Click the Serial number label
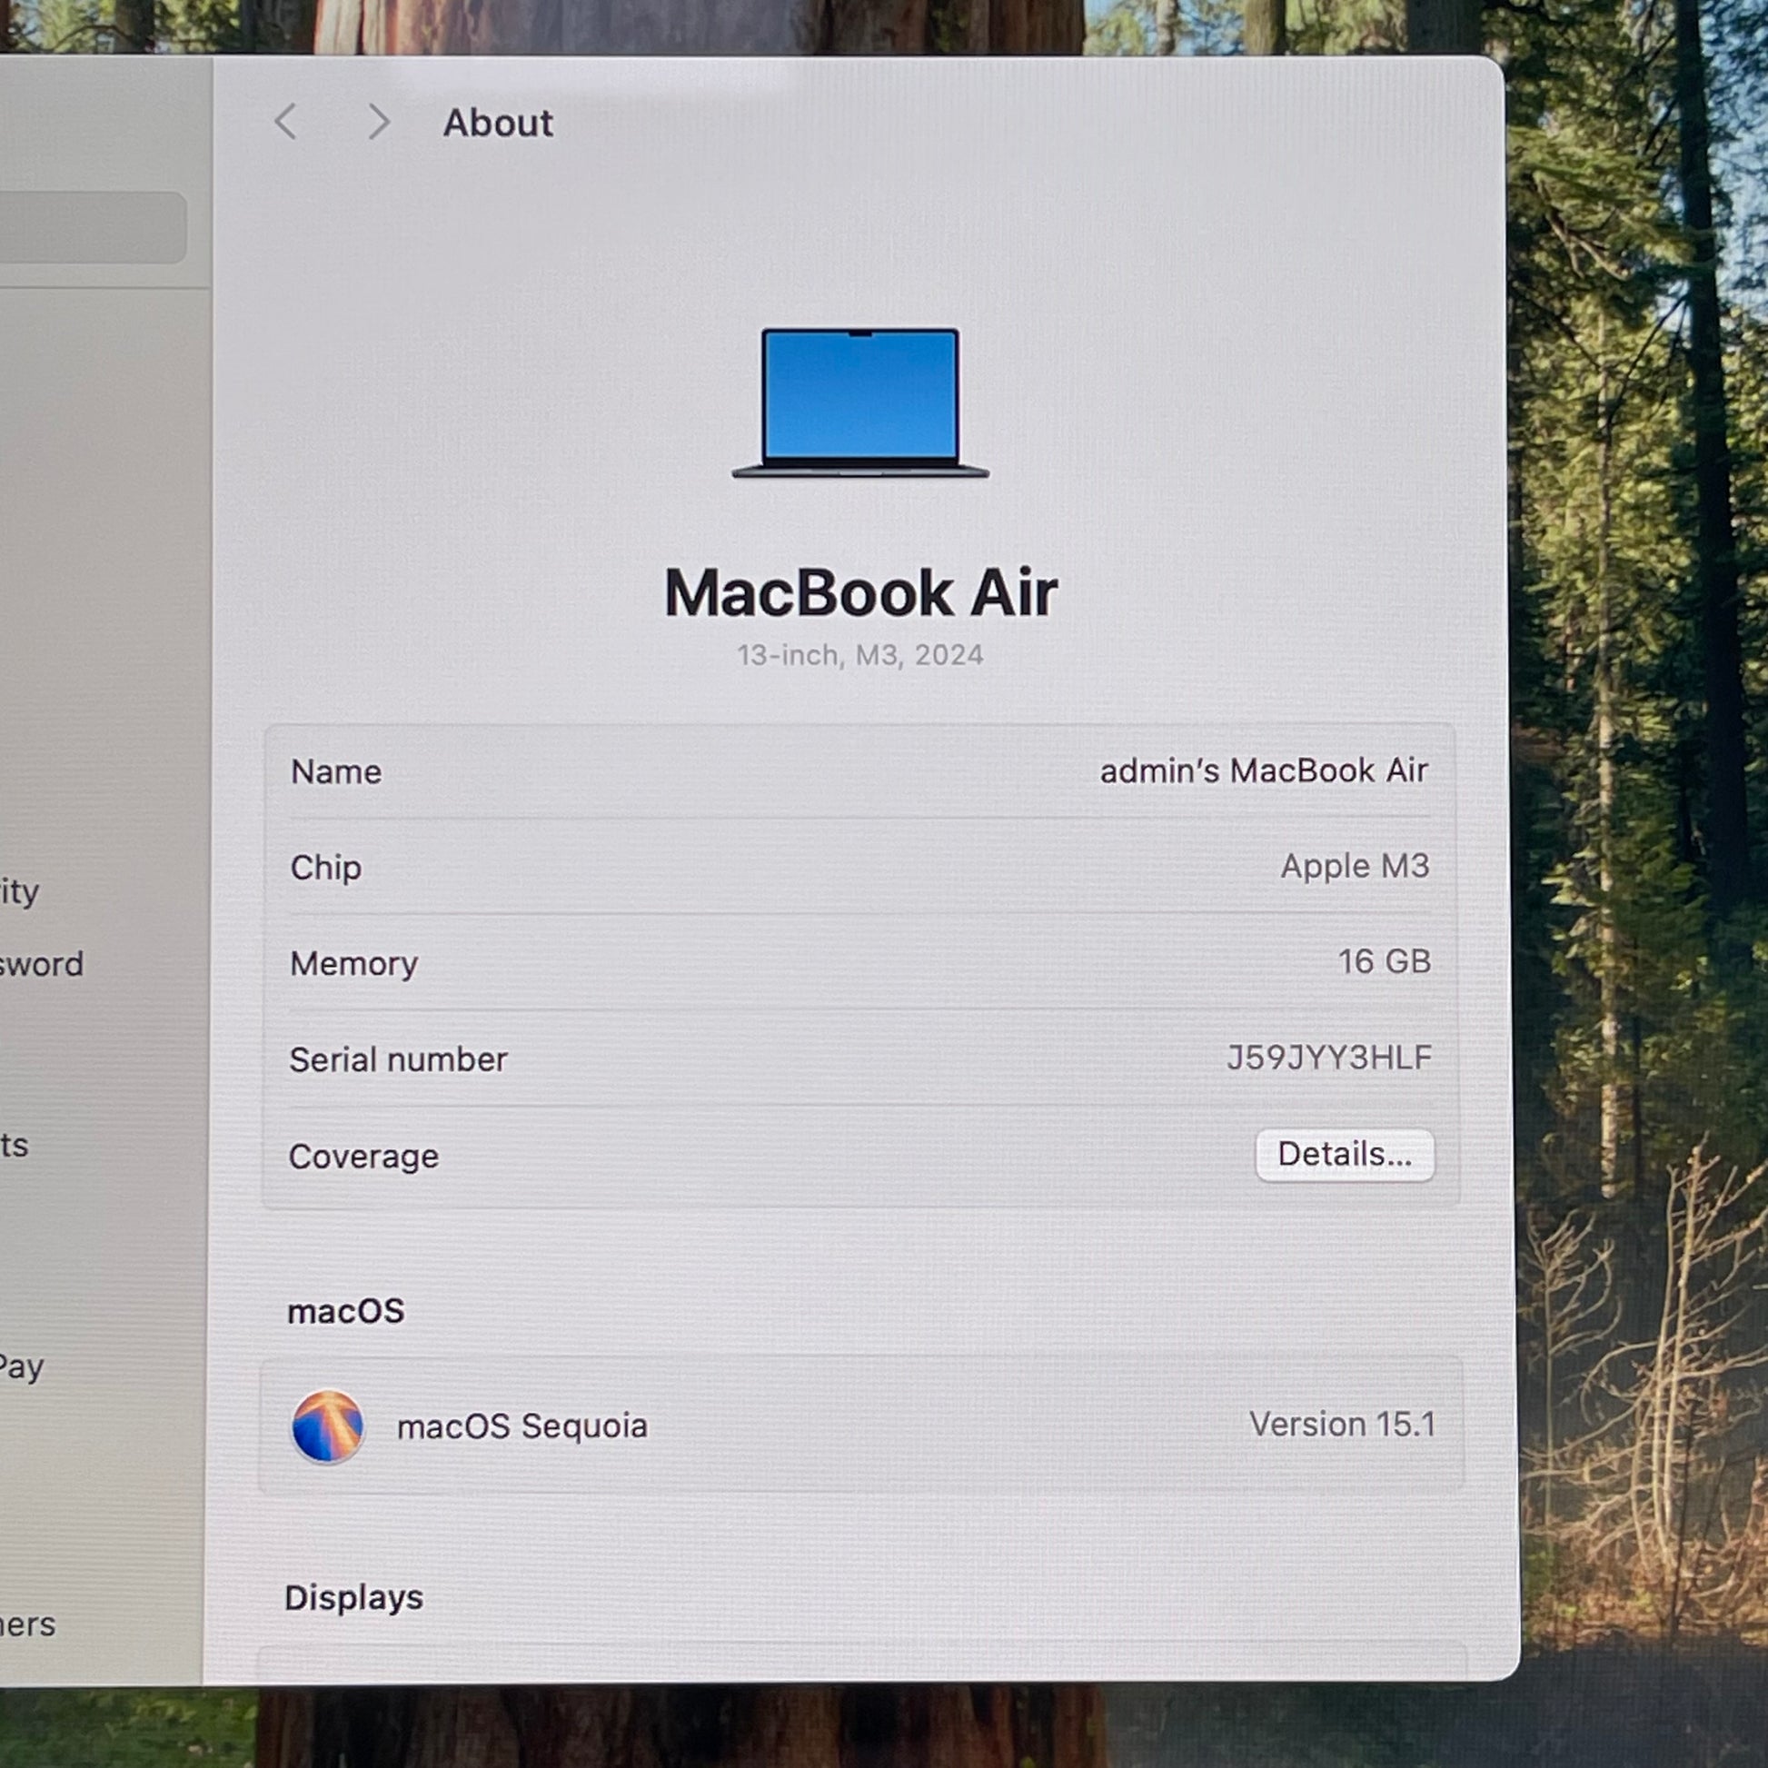This screenshot has width=1768, height=1768. coord(398,1059)
